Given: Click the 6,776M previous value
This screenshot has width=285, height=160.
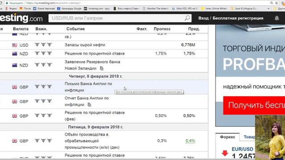Looking at the screenshot, I should click(188, 45).
